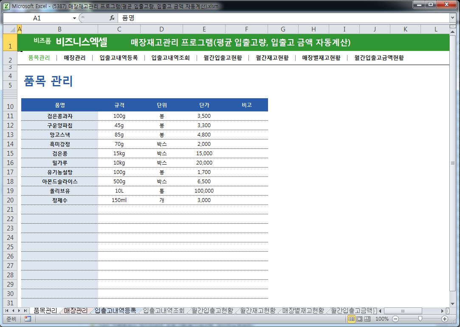Switch to Page Layout view icon
The height and width of the screenshot is (327, 460).
[359, 319]
